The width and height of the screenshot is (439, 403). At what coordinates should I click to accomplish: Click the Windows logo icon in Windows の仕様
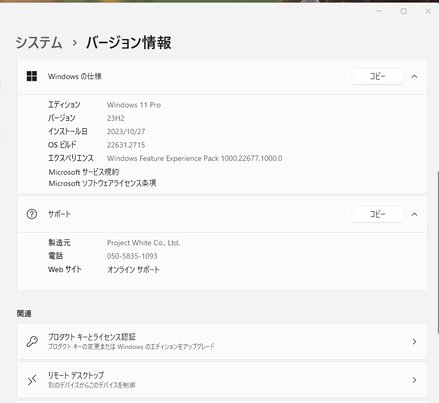click(x=32, y=76)
